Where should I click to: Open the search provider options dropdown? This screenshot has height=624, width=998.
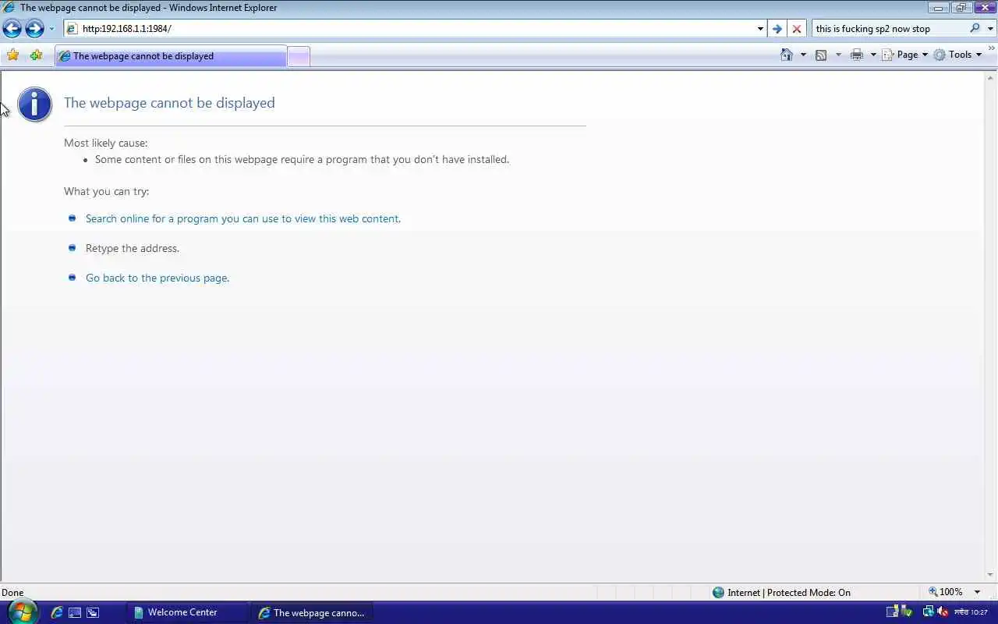pos(991,29)
